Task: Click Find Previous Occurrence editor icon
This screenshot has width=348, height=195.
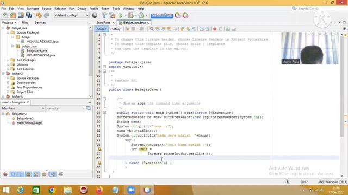Action: [157, 29]
